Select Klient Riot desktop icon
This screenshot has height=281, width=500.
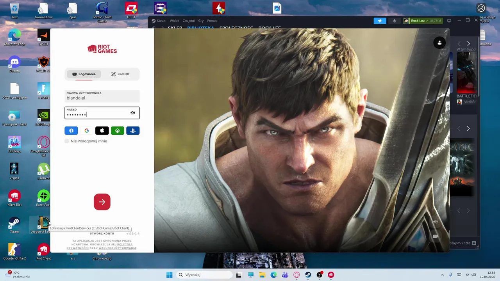[14, 199]
